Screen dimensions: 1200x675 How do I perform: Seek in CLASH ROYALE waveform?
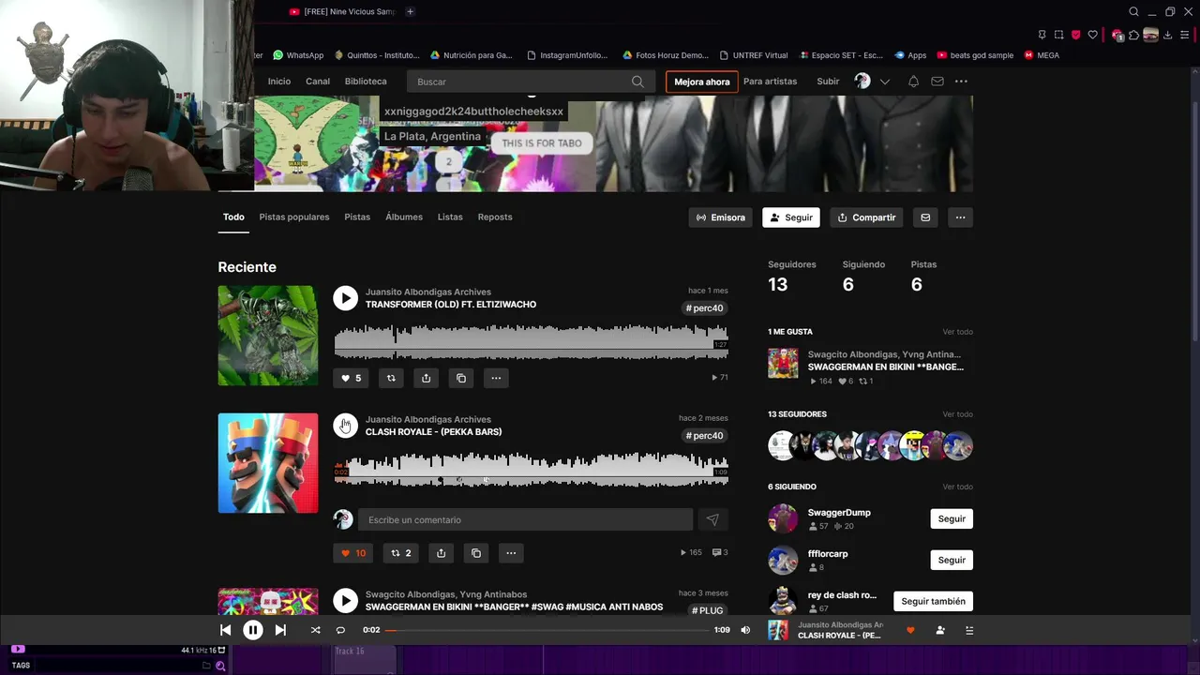pyautogui.click(x=531, y=469)
